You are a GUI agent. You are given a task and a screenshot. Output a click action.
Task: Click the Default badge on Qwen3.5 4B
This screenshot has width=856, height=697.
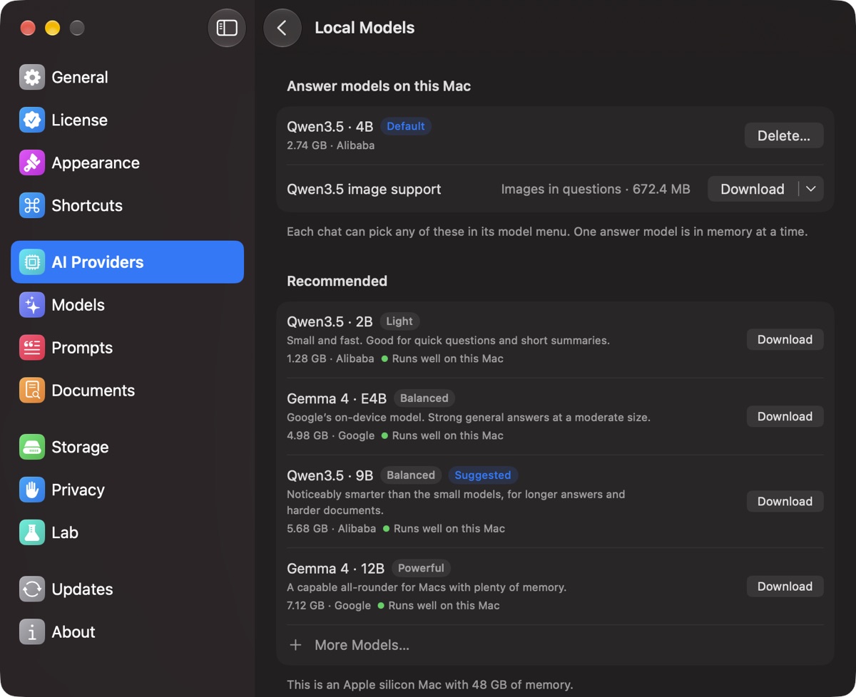tap(406, 126)
